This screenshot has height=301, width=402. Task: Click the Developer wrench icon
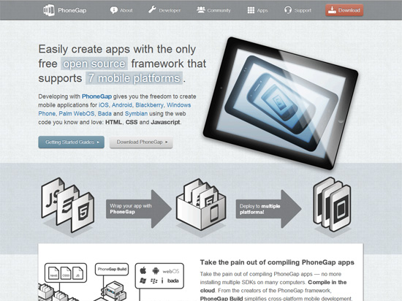point(152,9)
